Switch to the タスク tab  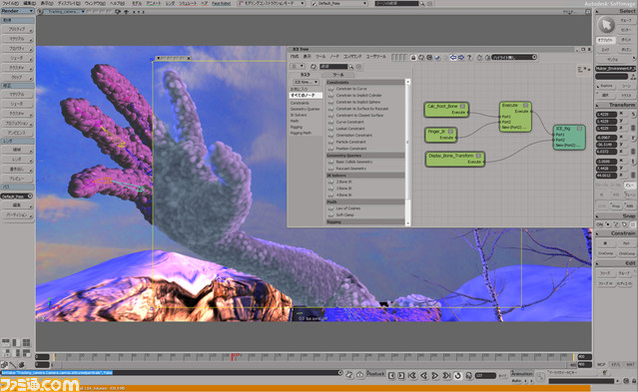pos(306,75)
